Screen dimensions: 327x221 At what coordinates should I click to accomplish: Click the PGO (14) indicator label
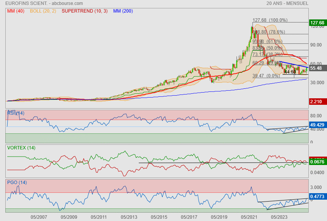click(x=17, y=183)
